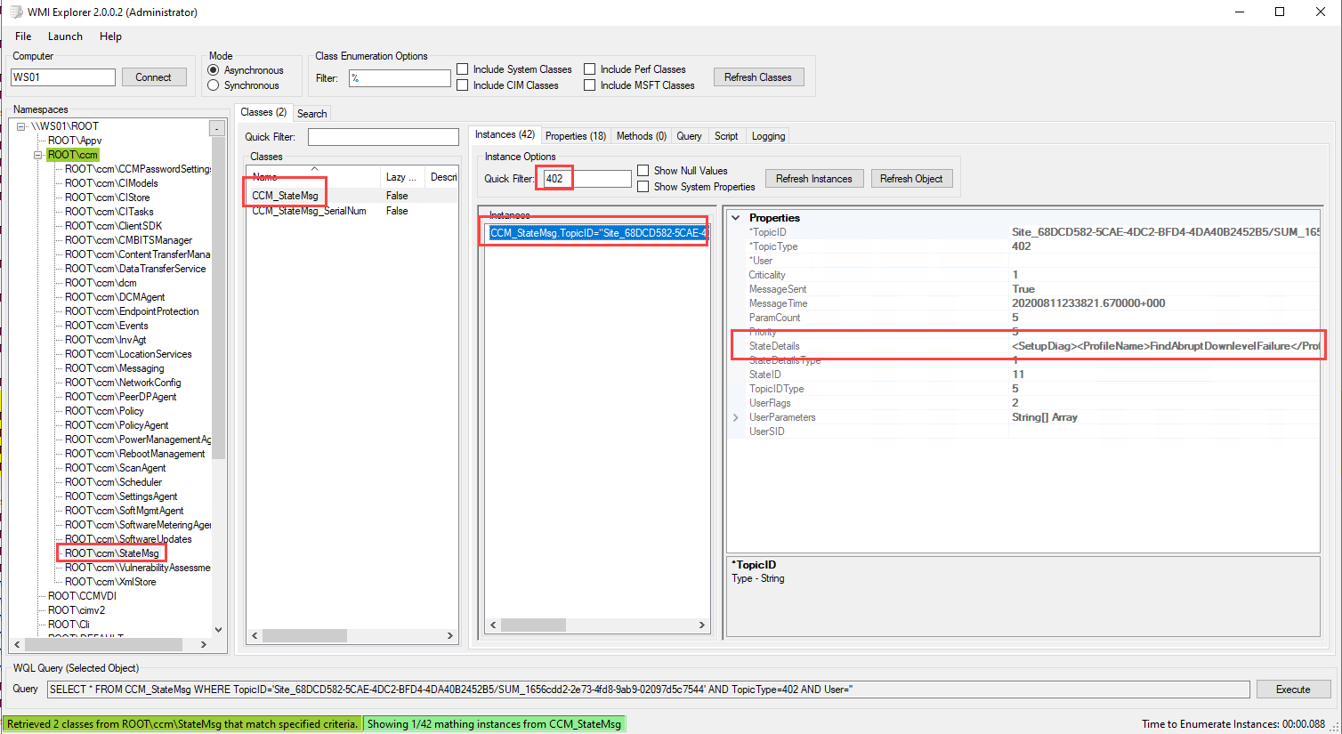
Task: Open the Query tab
Action: (689, 136)
